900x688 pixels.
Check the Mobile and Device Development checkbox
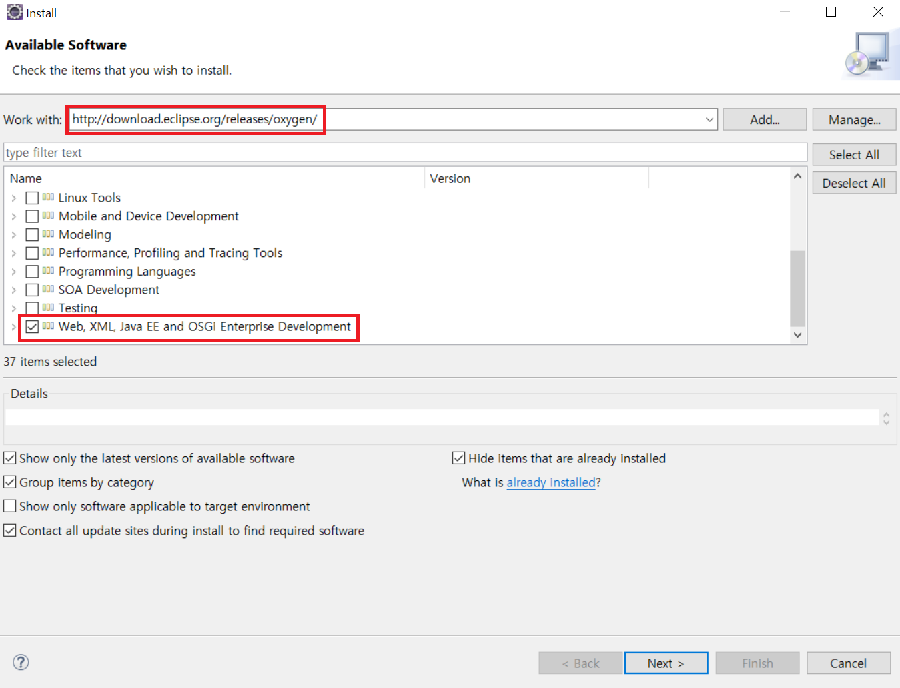[x=32, y=216]
